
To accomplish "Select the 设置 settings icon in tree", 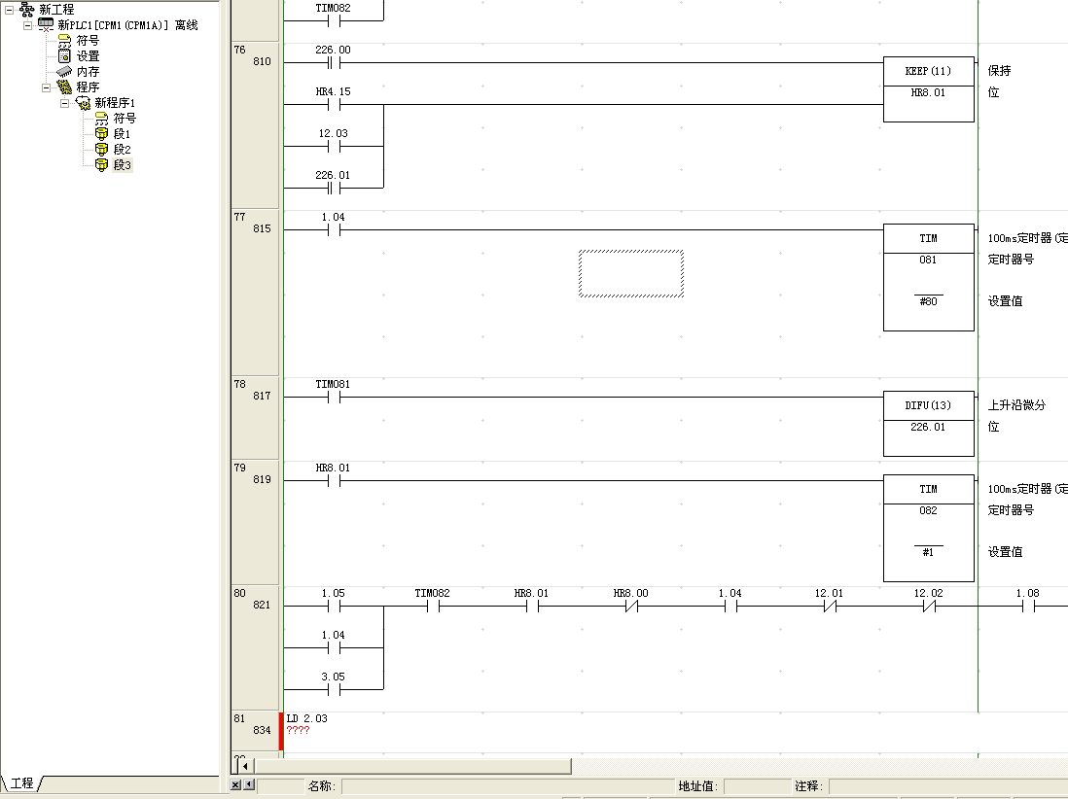I will pyautogui.click(x=64, y=56).
